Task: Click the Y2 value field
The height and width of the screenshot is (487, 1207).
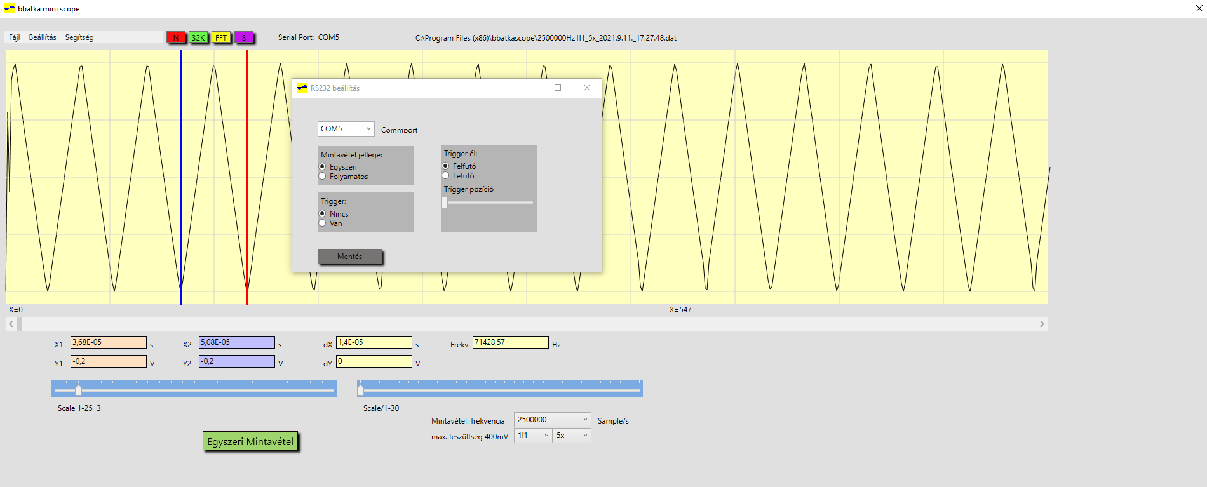Action: click(x=237, y=361)
